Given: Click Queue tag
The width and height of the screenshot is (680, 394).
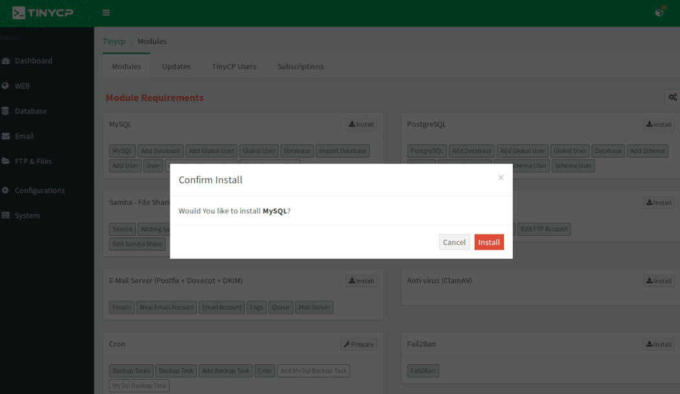Looking at the screenshot, I should point(280,307).
